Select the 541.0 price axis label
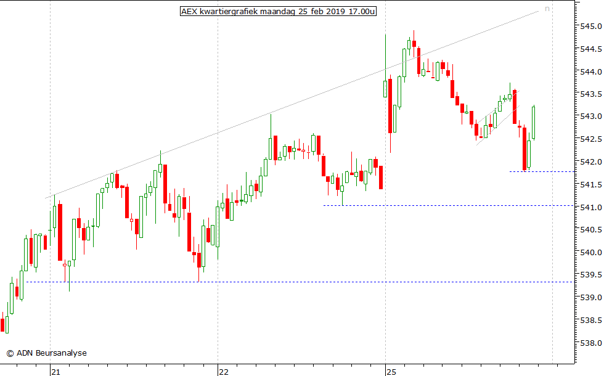604x376 pixels. point(591,207)
